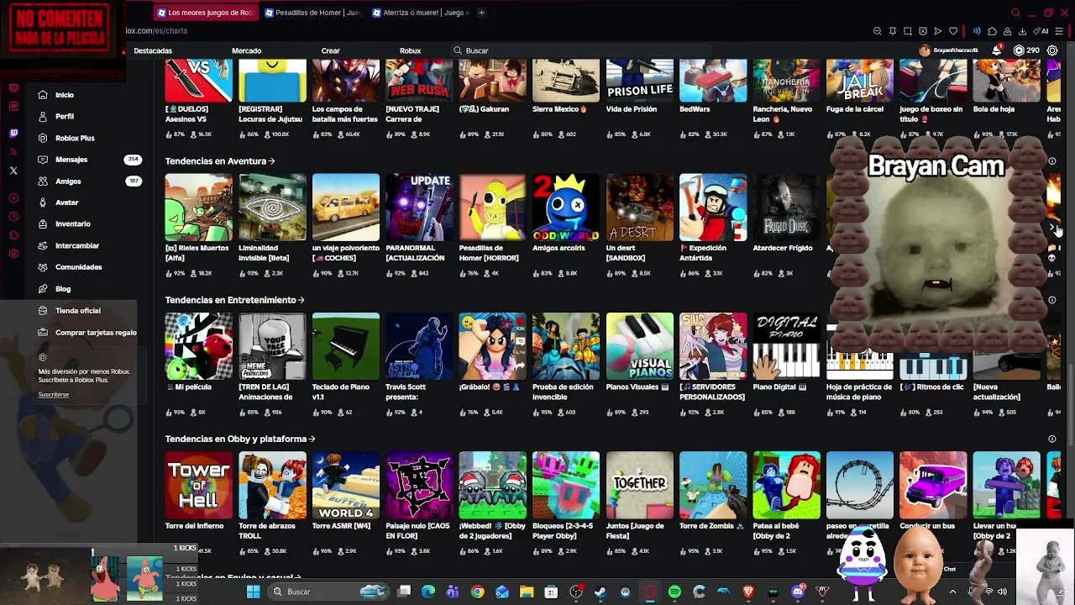Open Comunidades icon in sidebar
1075x605 pixels.
43,267
